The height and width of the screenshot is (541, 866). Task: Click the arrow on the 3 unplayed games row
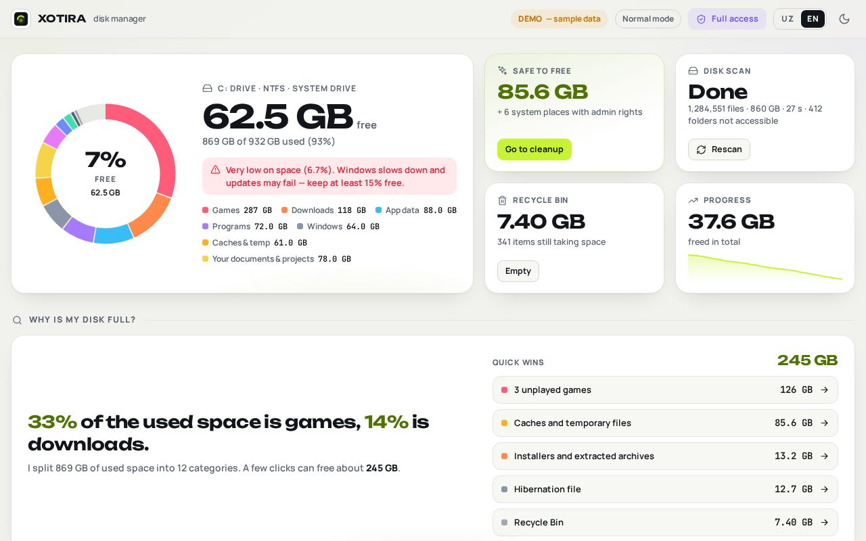coord(825,390)
